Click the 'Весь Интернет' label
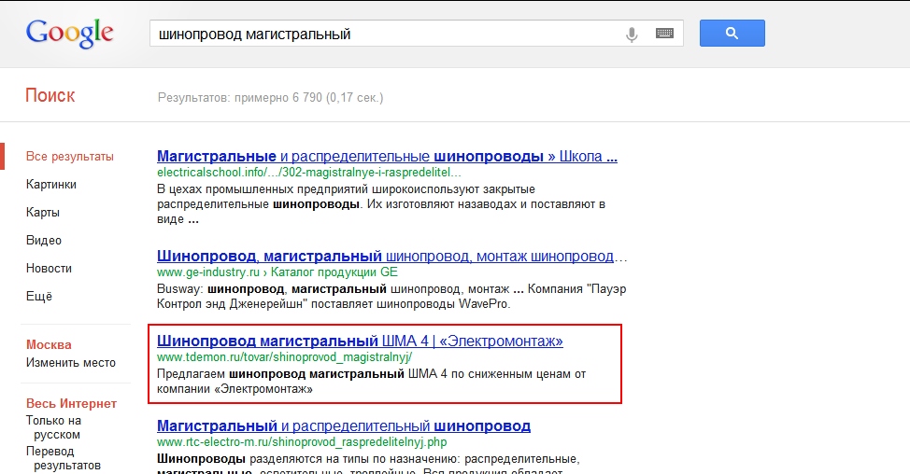 coord(71,403)
